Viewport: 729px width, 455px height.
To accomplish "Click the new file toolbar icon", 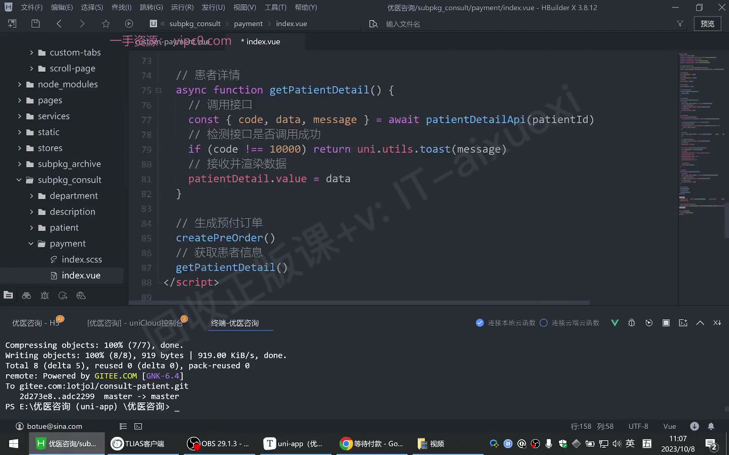I will pyautogui.click(x=12, y=24).
